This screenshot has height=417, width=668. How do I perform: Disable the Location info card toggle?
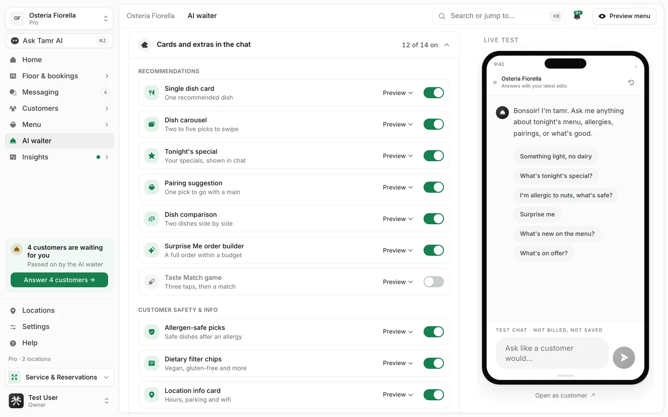(x=434, y=395)
